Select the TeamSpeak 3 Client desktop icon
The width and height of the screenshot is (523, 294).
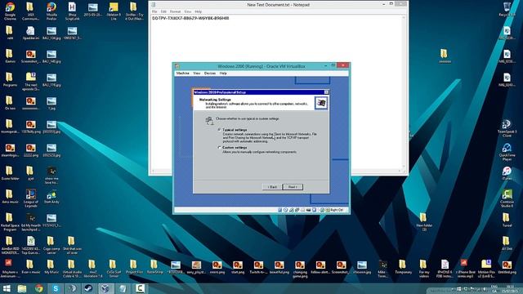pyautogui.click(x=507, y=128)
